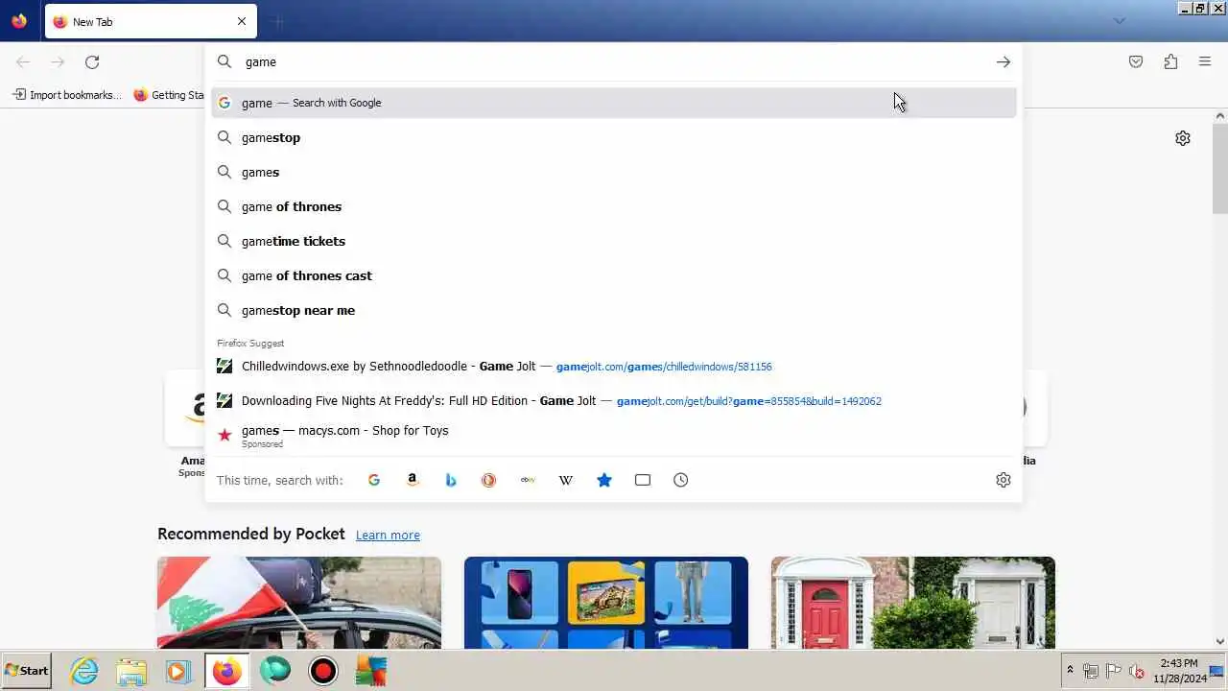Click the colorful squares taskbar icon
1228x691 pixels.
point(371,671)
